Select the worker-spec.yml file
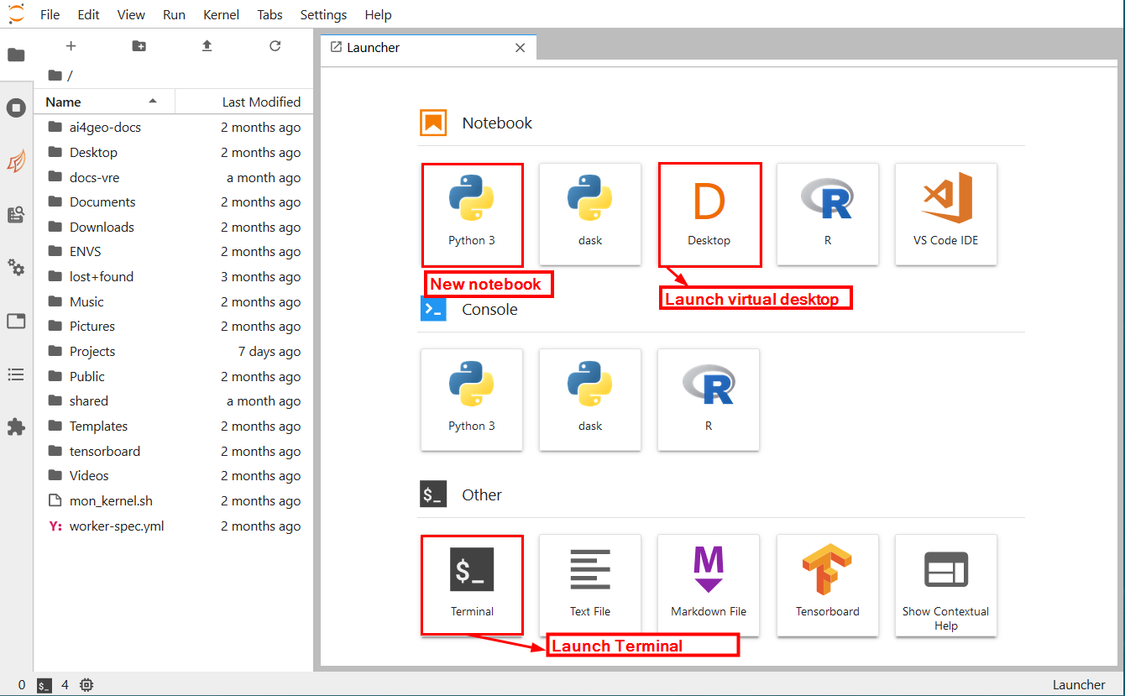 pos(174,526)
